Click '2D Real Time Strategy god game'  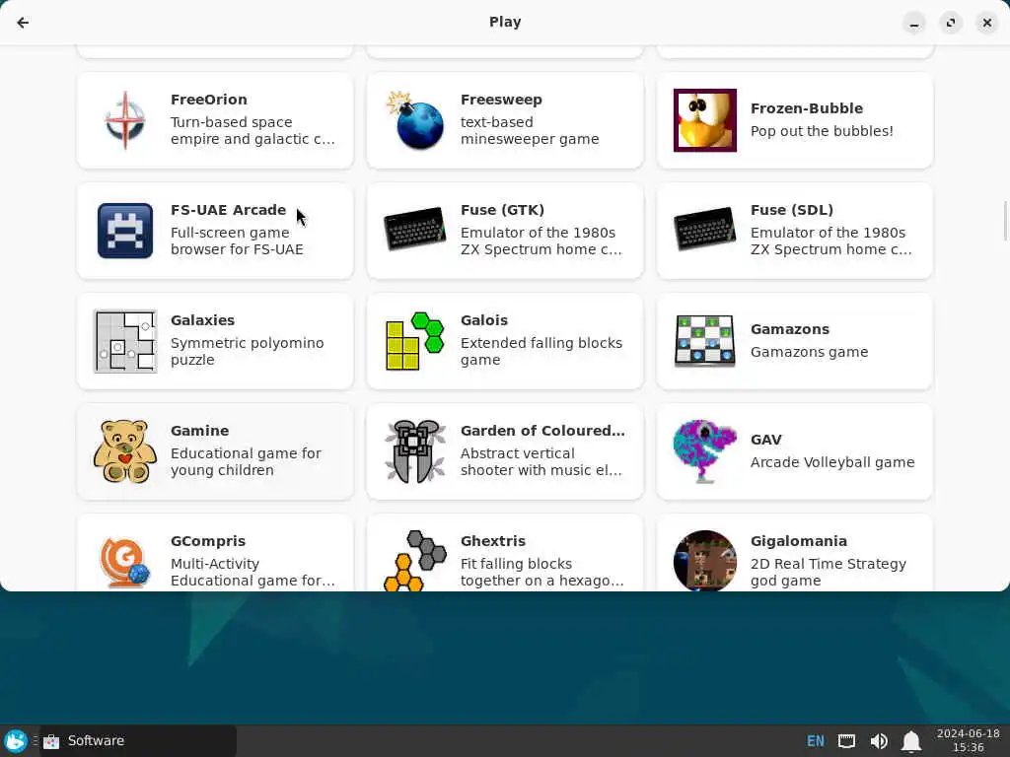pyautogui.click(x=829, y=572)
